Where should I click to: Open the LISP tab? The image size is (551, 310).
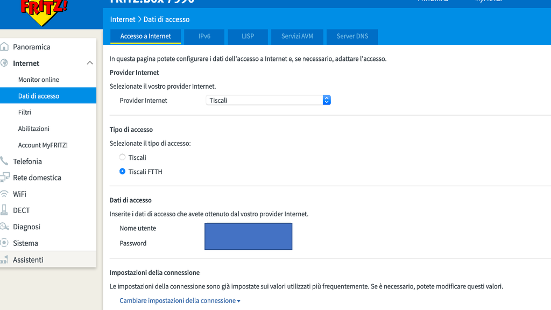coord(248,36)
